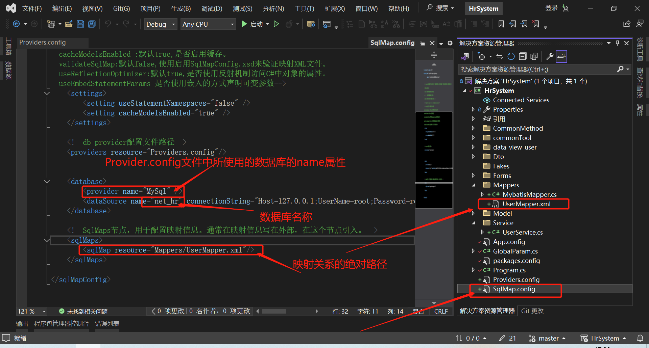Open the 程序包管理器控制台 panel

click(x=61, y=323)
